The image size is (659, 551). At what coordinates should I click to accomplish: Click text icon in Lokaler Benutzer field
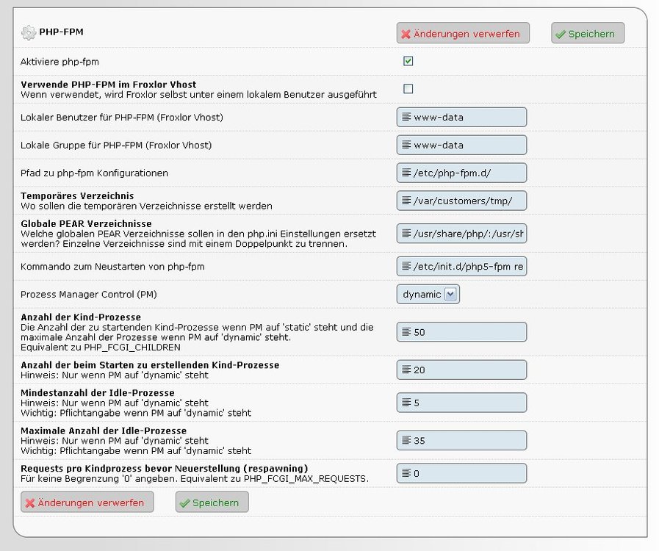pyautogui.click(x=406, y=118)
